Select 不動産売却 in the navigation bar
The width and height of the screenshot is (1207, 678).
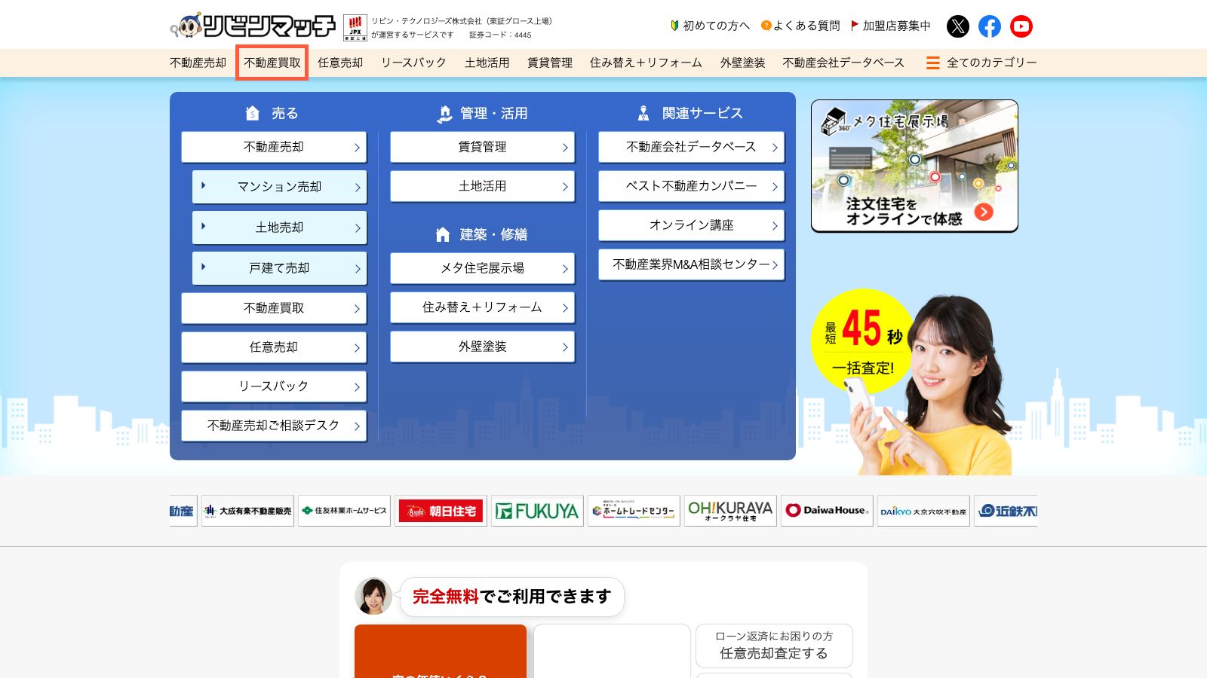click(x=198, y=63)
